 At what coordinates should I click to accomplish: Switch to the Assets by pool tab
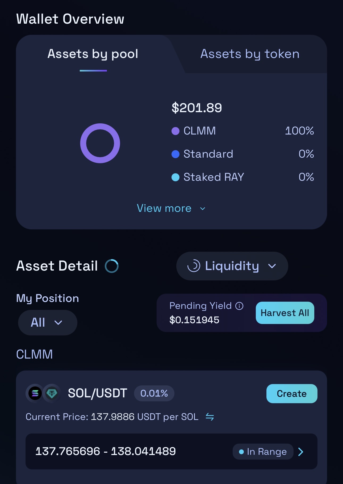[93, 54]
